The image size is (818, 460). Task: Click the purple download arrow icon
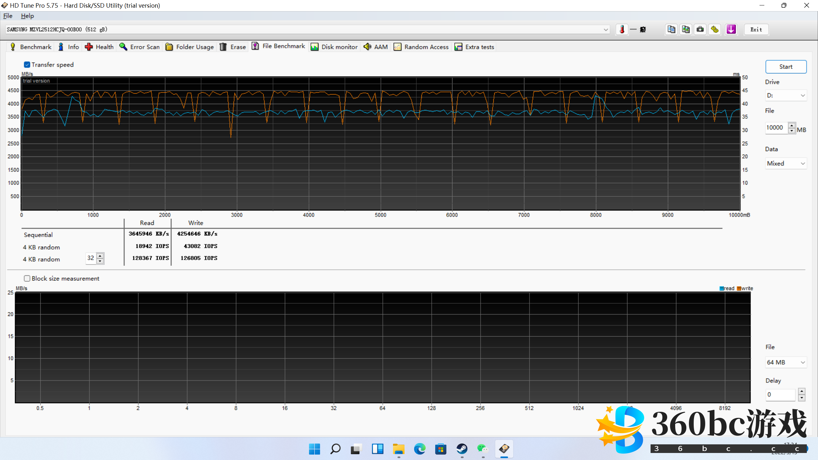pyautogui.click(x=731, y=29)
